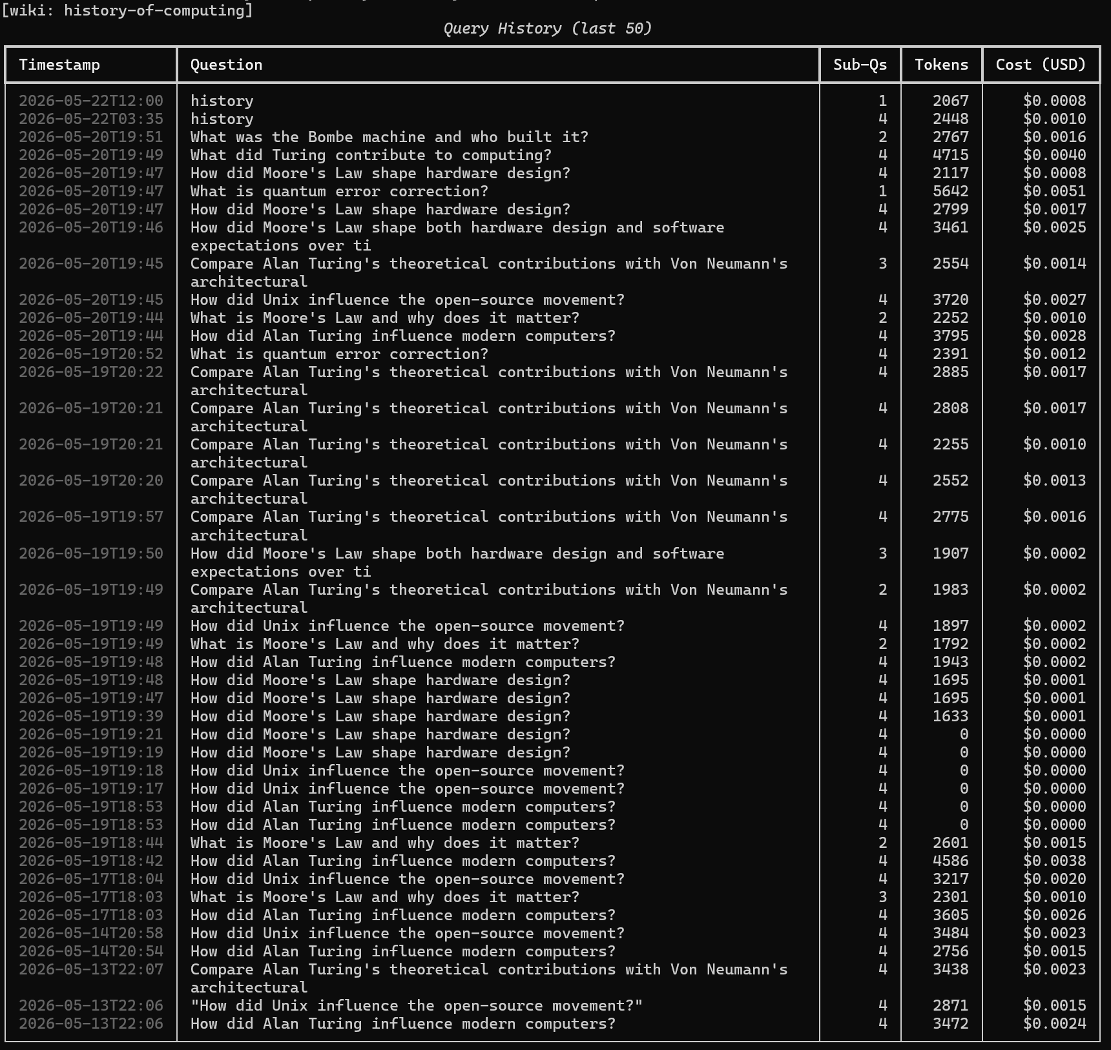1111x1050 pixels.
Task: Select timestamp 2026-05-19T19:18
Action: 91,770
